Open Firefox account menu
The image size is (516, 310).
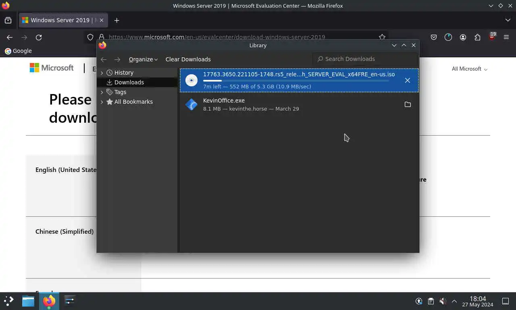pos(463,37)
